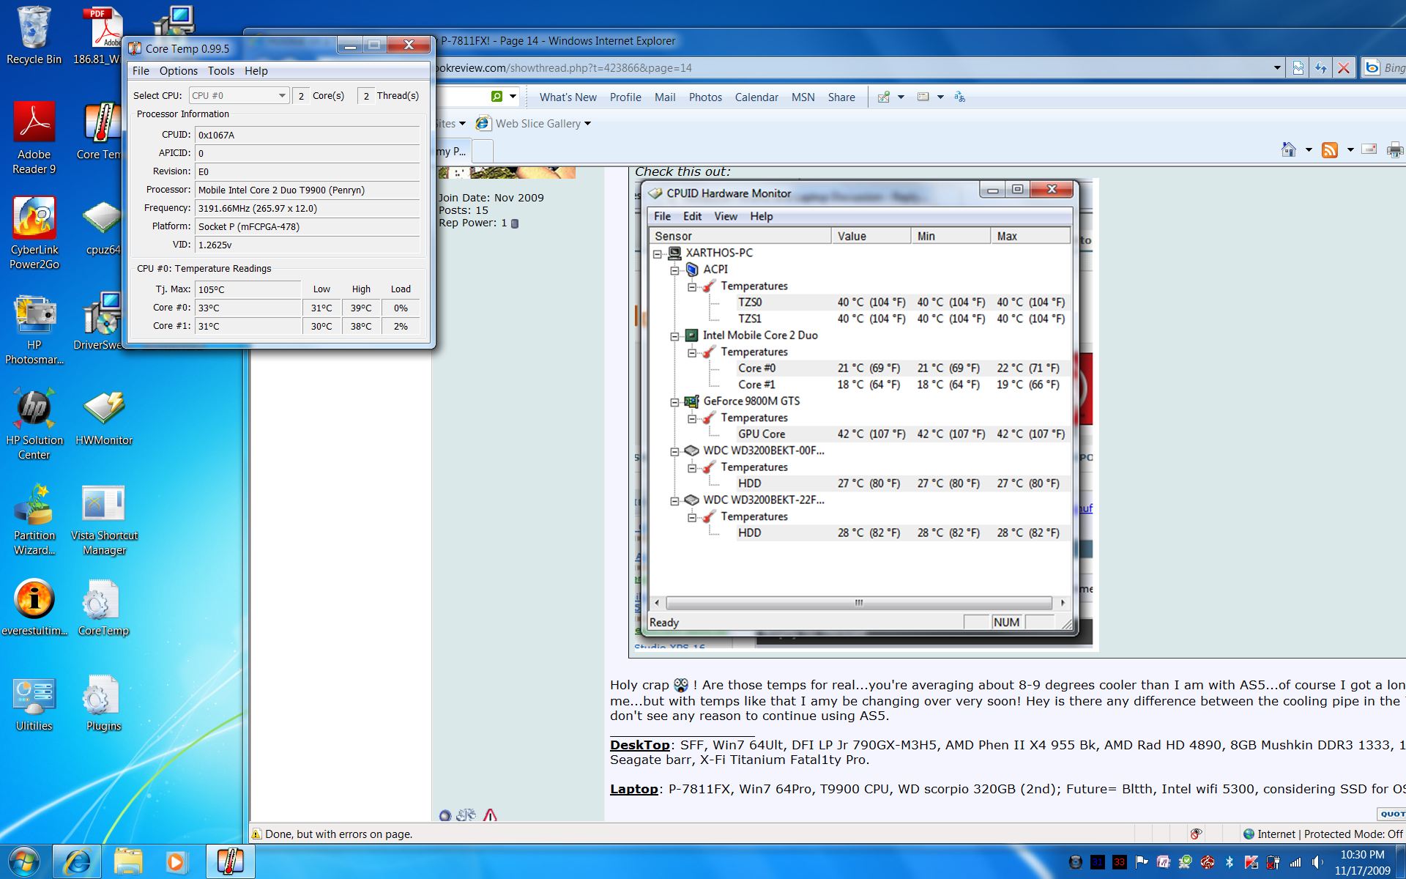The height and width of the screenshot is (879, 1406).
Task: Launch everestultimate desktop shortcut
Action: (34, 607)
